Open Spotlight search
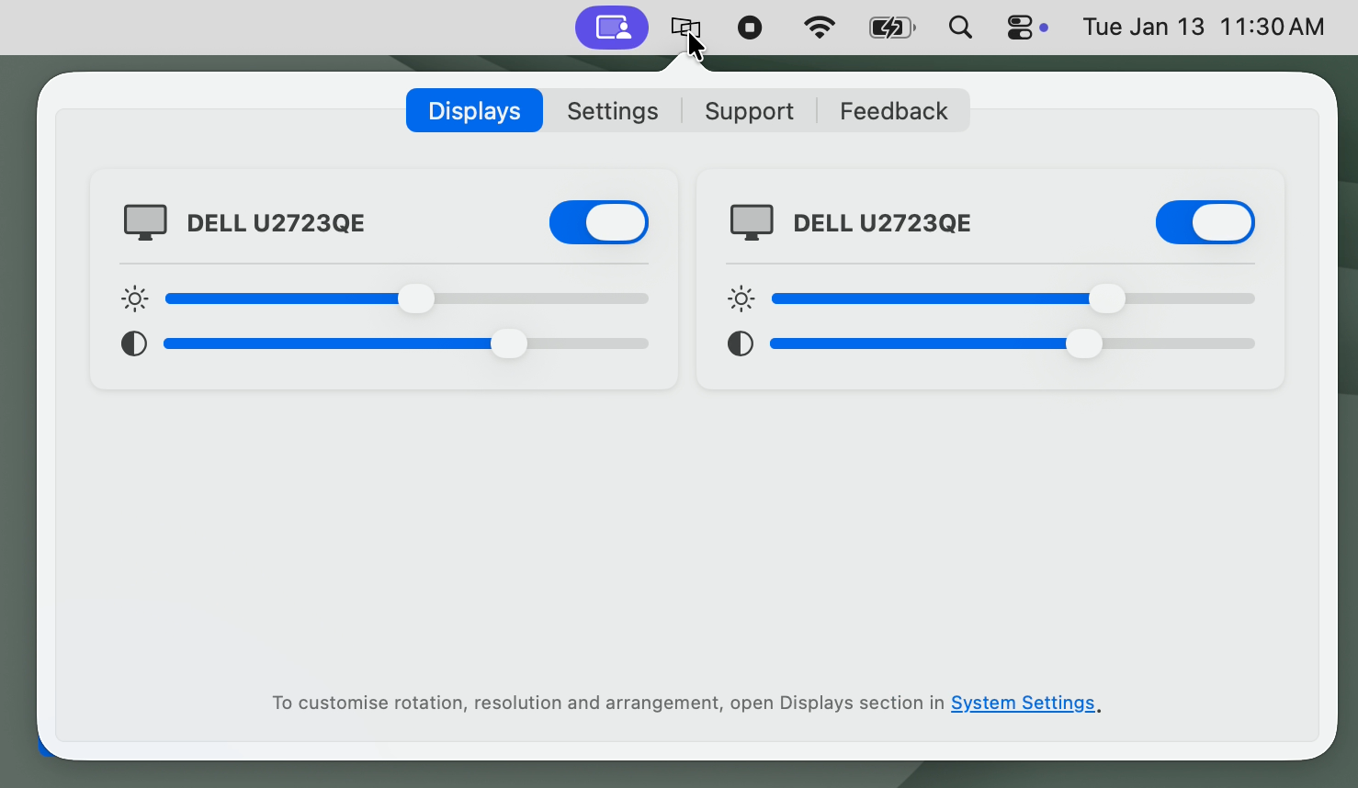Screen dimensions: 1358x788 [960, 28]
